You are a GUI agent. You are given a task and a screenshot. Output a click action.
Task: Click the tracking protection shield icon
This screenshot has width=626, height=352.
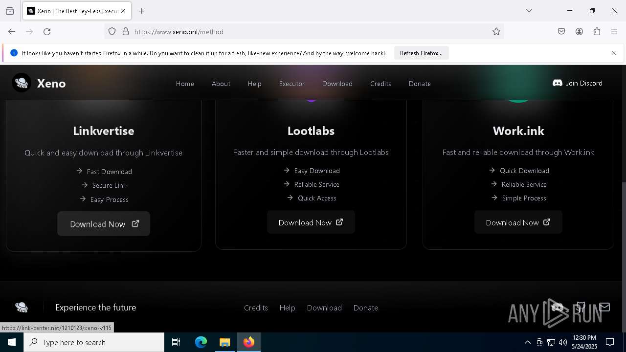112,32
